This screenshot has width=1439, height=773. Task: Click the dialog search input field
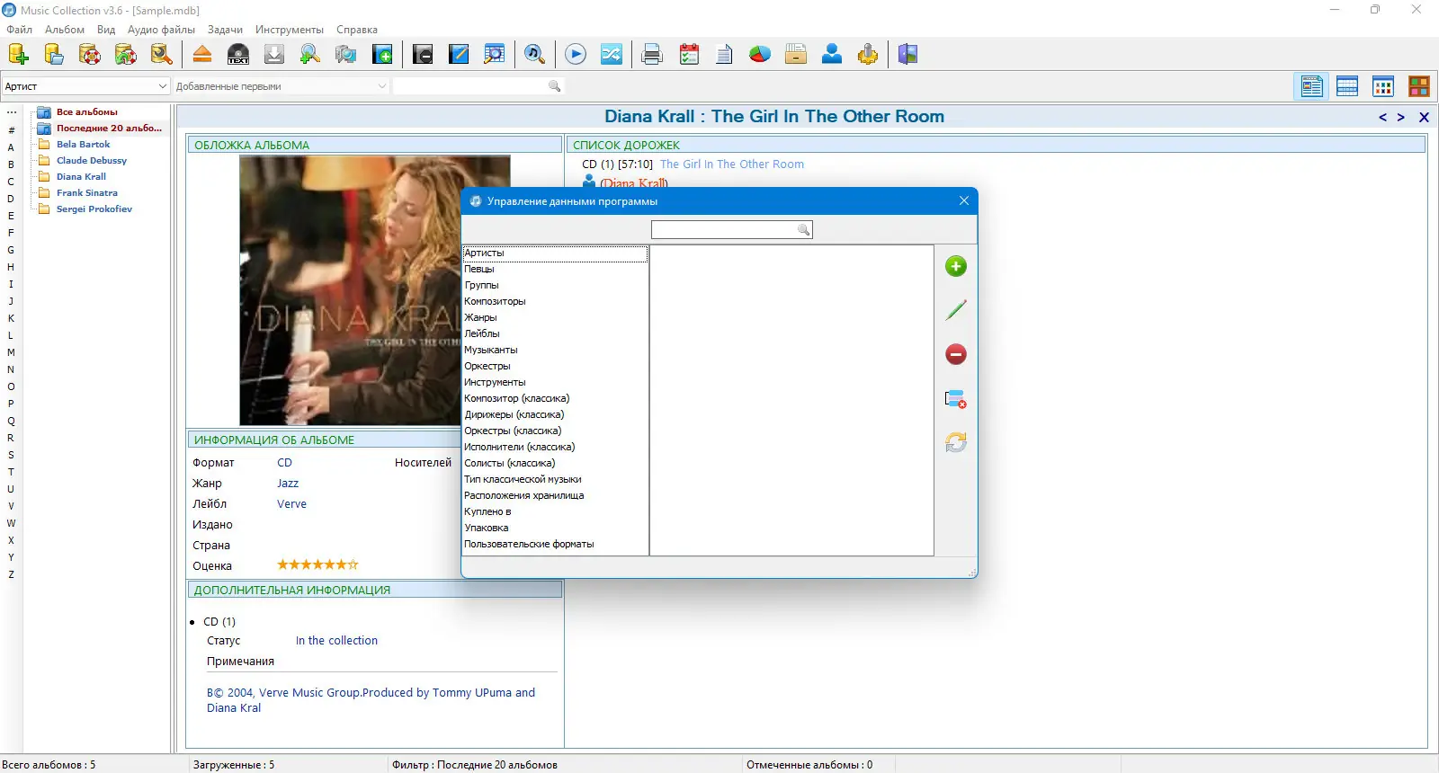[x=731, y=230]
